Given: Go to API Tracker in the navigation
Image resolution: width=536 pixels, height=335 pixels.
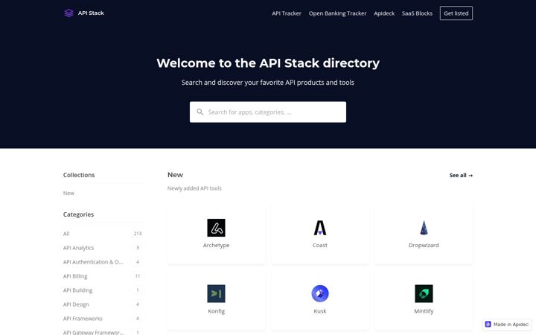Looking at the screenshot, I should [287, 13].
